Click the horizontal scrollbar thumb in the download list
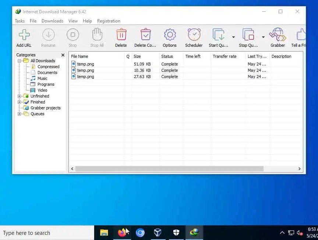 pos(170,169)
